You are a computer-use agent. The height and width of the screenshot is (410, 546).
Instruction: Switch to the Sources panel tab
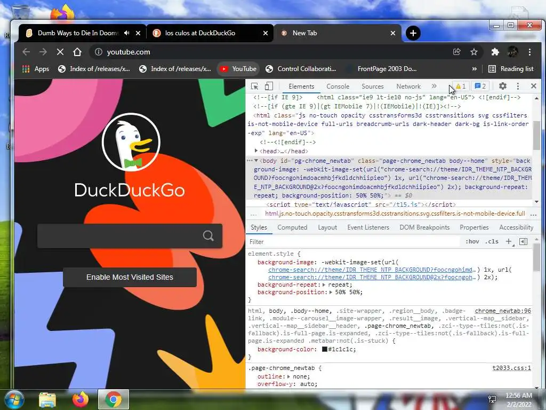click(x=372, y=86)
